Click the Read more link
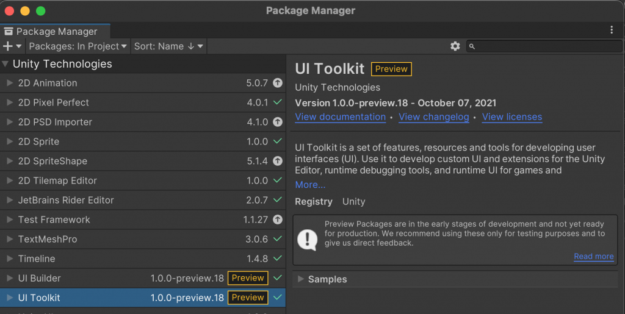 (x=593, y=256)
